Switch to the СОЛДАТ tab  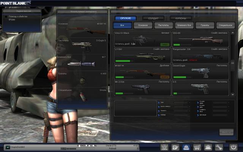pyautogui.click(x=153, y=18)
